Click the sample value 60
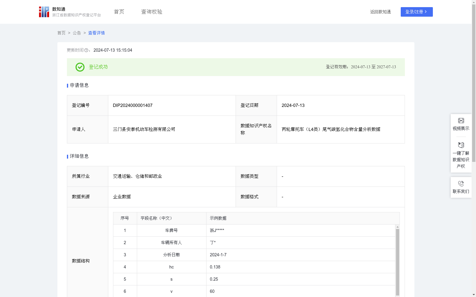The image size is (476, 297). coord(212,291)
